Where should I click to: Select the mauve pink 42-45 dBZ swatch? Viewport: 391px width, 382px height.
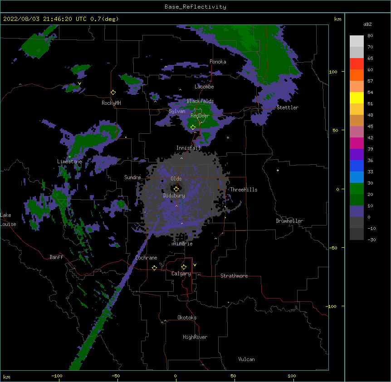tap(357, 132)
